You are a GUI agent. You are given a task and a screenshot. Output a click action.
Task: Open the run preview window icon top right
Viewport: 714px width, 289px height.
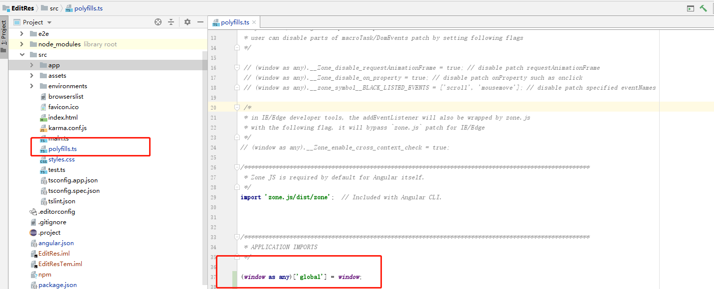(691, 8)
